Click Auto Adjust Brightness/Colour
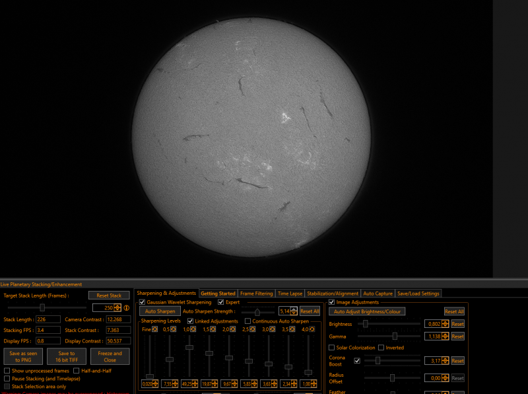The image size is (528, 394). [367, 311]
